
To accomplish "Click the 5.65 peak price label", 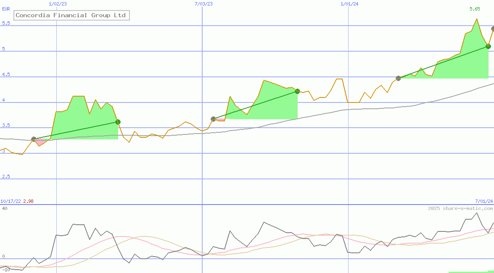I will (475, 9).
